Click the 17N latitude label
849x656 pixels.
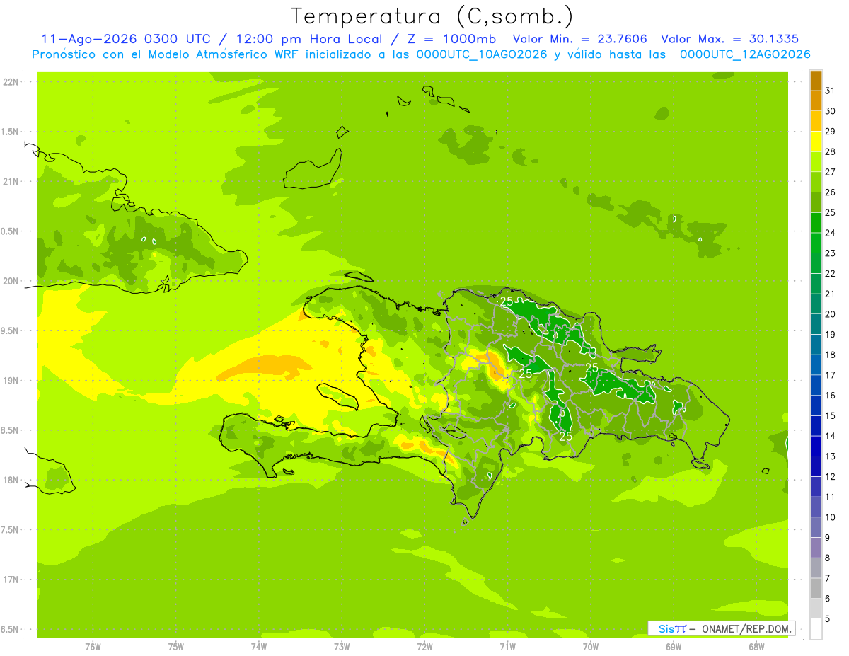[x=11, y=580]
